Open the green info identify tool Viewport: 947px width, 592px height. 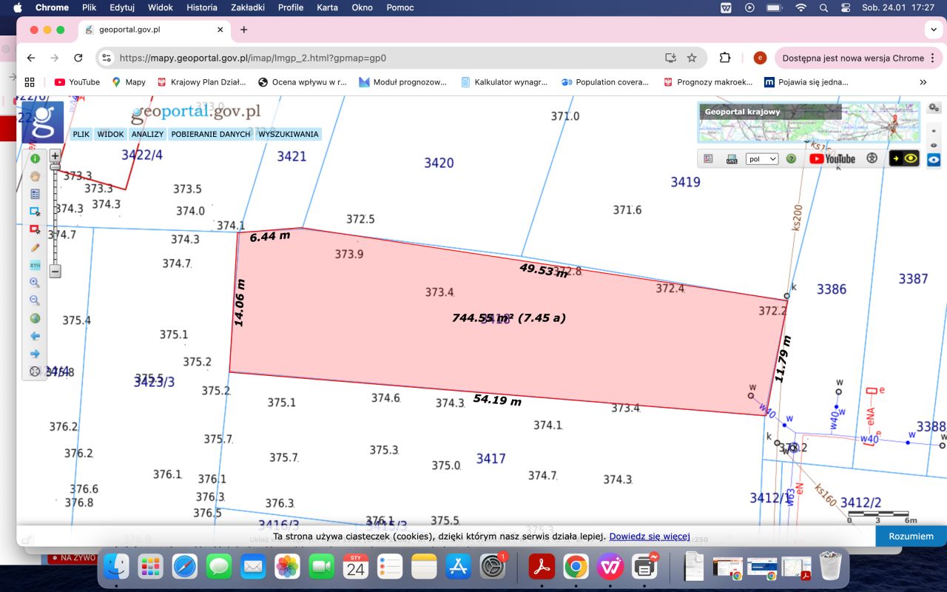pyautogui.click(x=35, y=158)
